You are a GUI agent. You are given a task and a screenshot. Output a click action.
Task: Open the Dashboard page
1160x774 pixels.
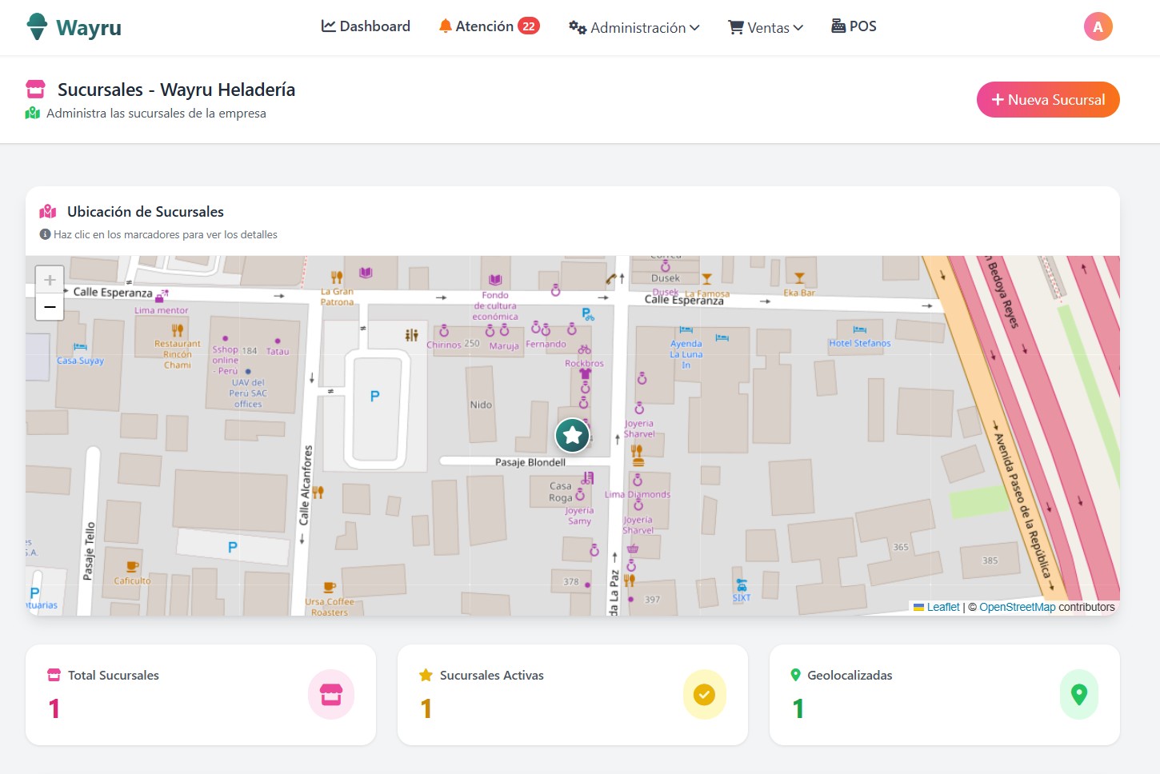pyautogui.click(x=366, y=26)
